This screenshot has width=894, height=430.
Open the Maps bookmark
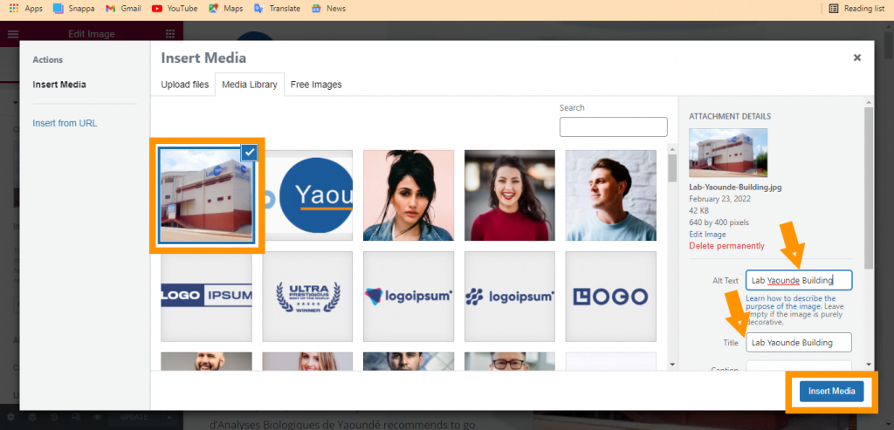(225, 9)
